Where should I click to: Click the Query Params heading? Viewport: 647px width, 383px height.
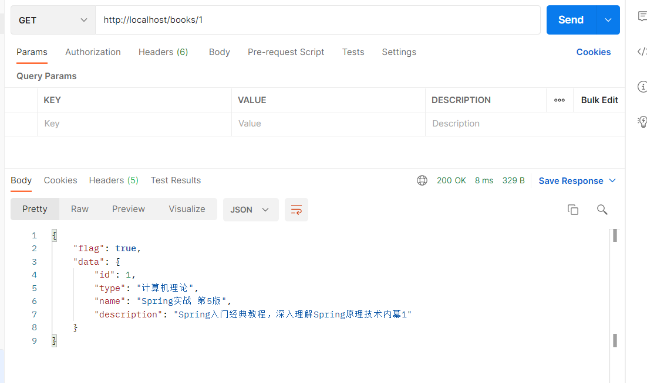click(46, 76)
